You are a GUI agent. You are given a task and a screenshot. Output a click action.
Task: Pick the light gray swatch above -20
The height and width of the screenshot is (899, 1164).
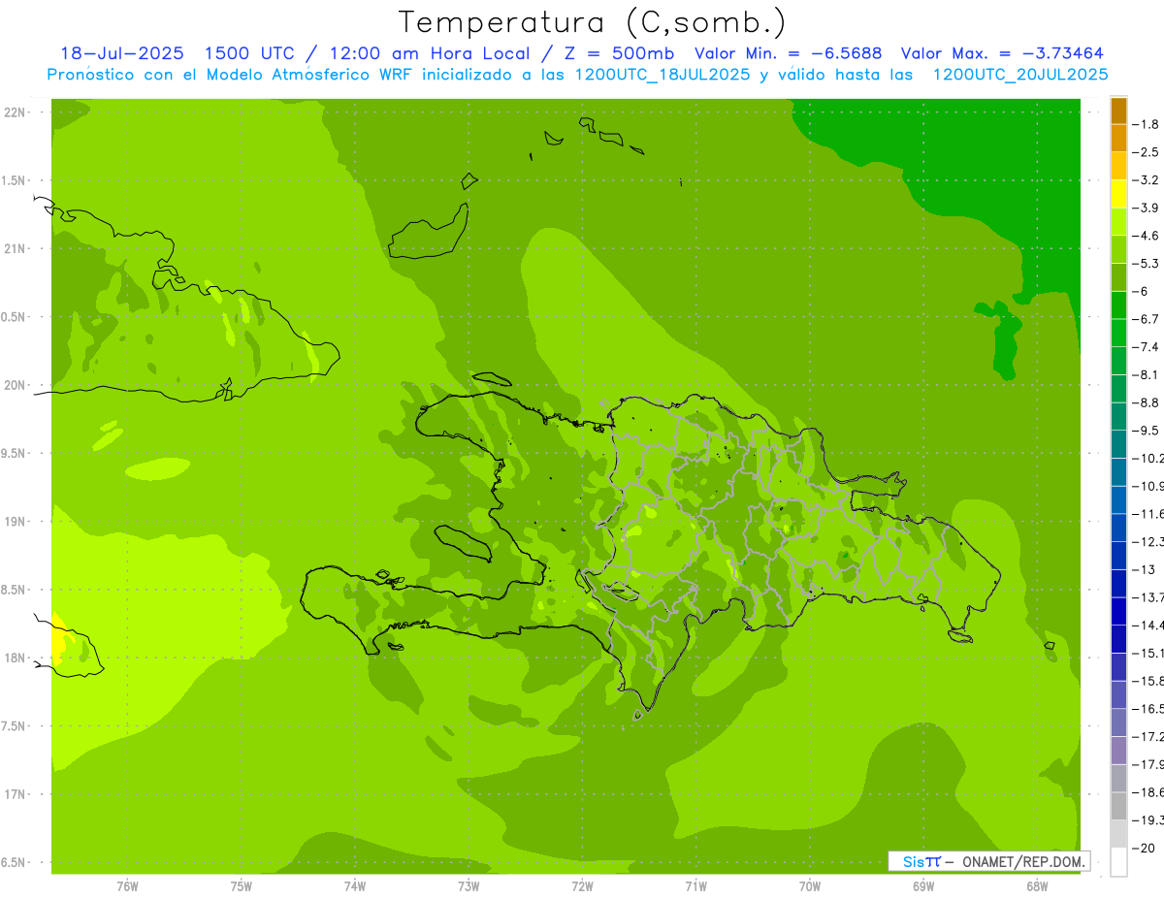point(1118,834)
